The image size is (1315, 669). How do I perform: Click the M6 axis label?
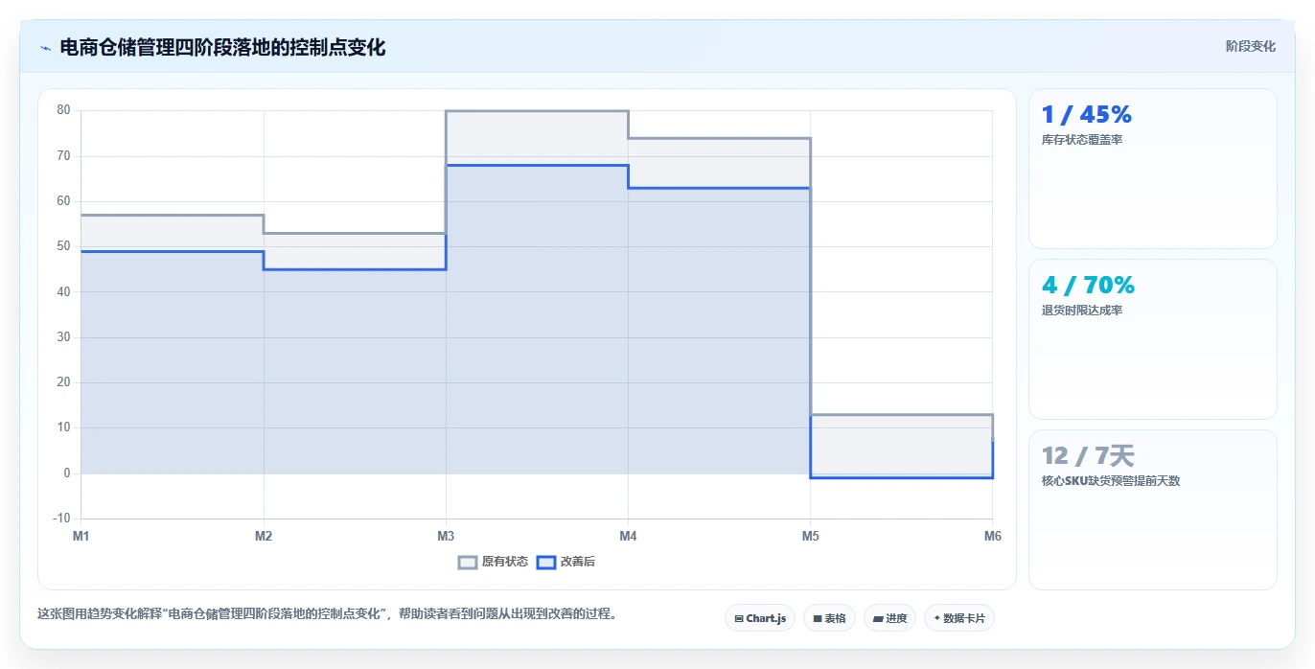[992, 536]
